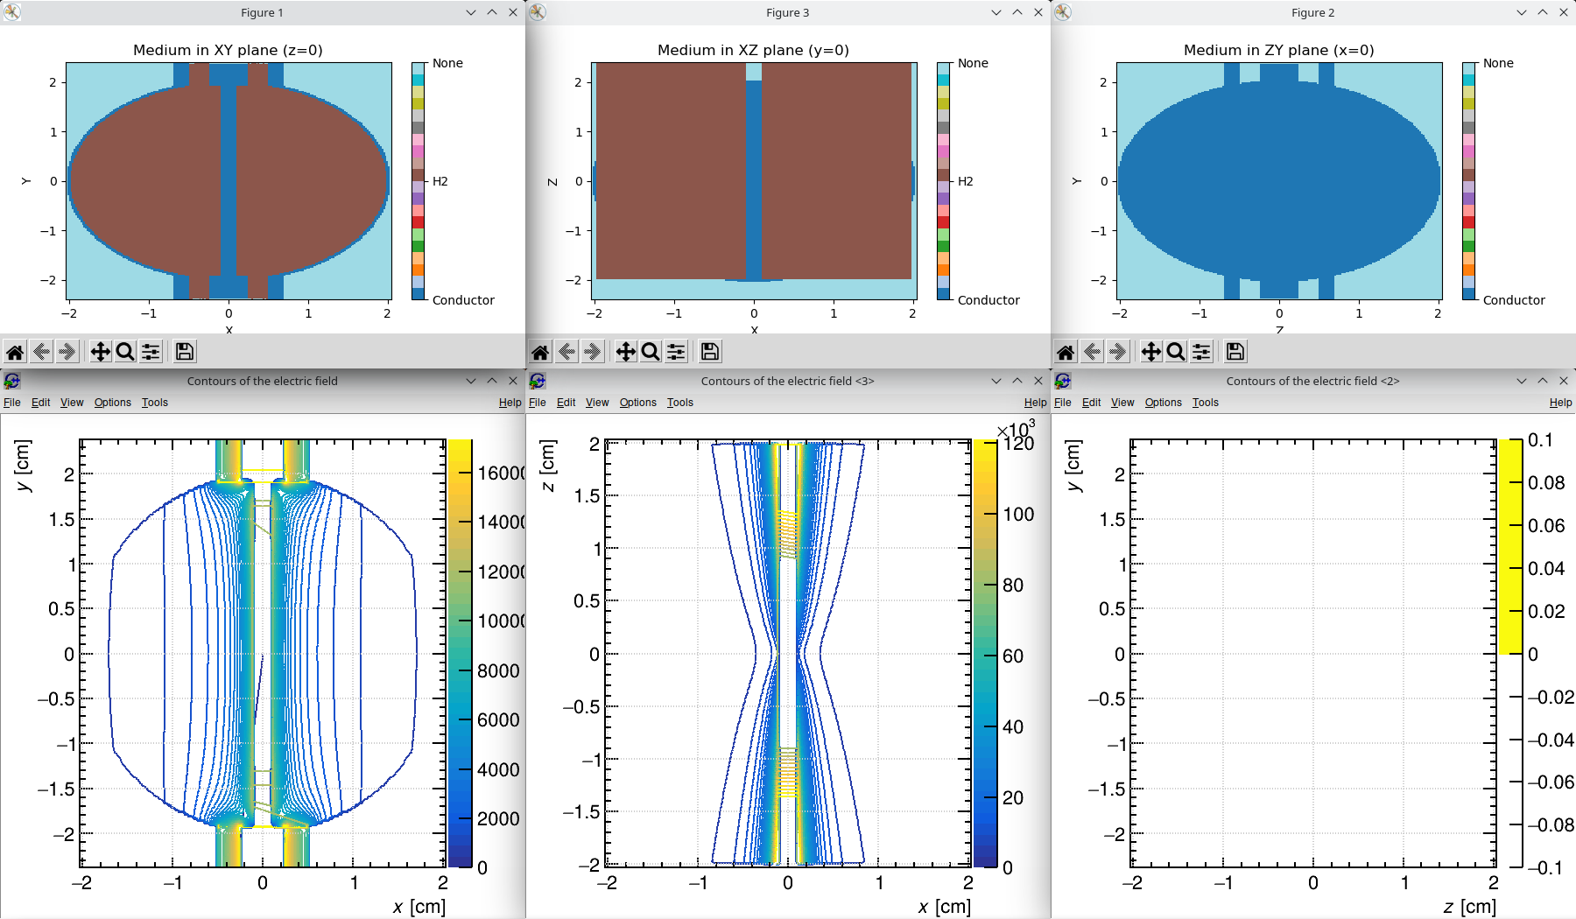Open the File menu in first contours window
This screenshot has height=919, width=1576.
(12, 403)
